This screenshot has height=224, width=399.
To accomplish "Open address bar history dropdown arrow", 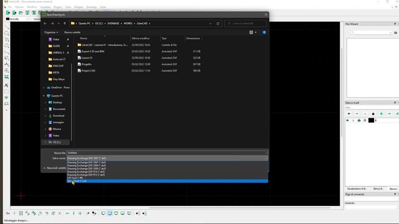I will pyautogui.click(x=210, y=24).
